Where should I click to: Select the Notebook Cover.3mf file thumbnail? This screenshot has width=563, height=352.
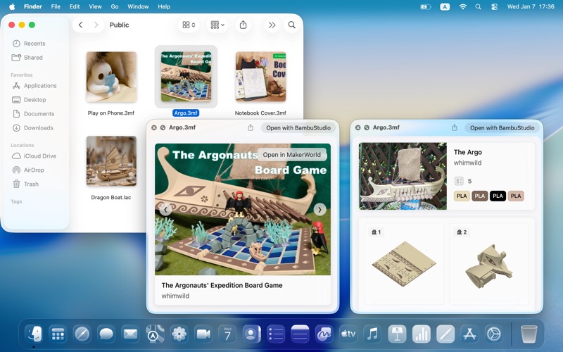[x=260, y=77]
